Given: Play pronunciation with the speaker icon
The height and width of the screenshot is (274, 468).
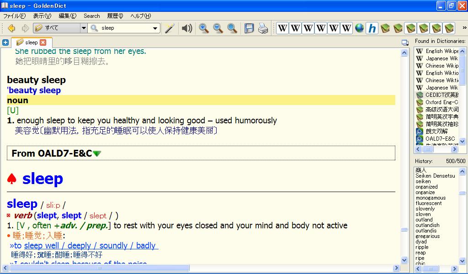Looking at the screenshot, I should click(187, 28).
